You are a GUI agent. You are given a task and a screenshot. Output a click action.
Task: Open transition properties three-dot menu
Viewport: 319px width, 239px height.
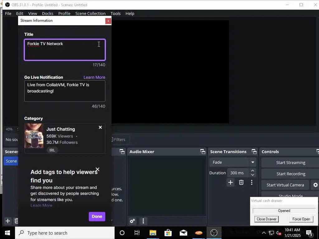pyautogui.click(x=252, y=182)
